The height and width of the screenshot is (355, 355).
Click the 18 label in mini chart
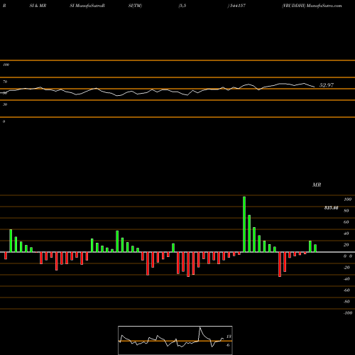click(229, 337)
